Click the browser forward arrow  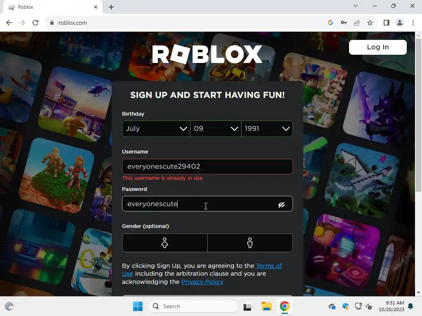[22, 23]
